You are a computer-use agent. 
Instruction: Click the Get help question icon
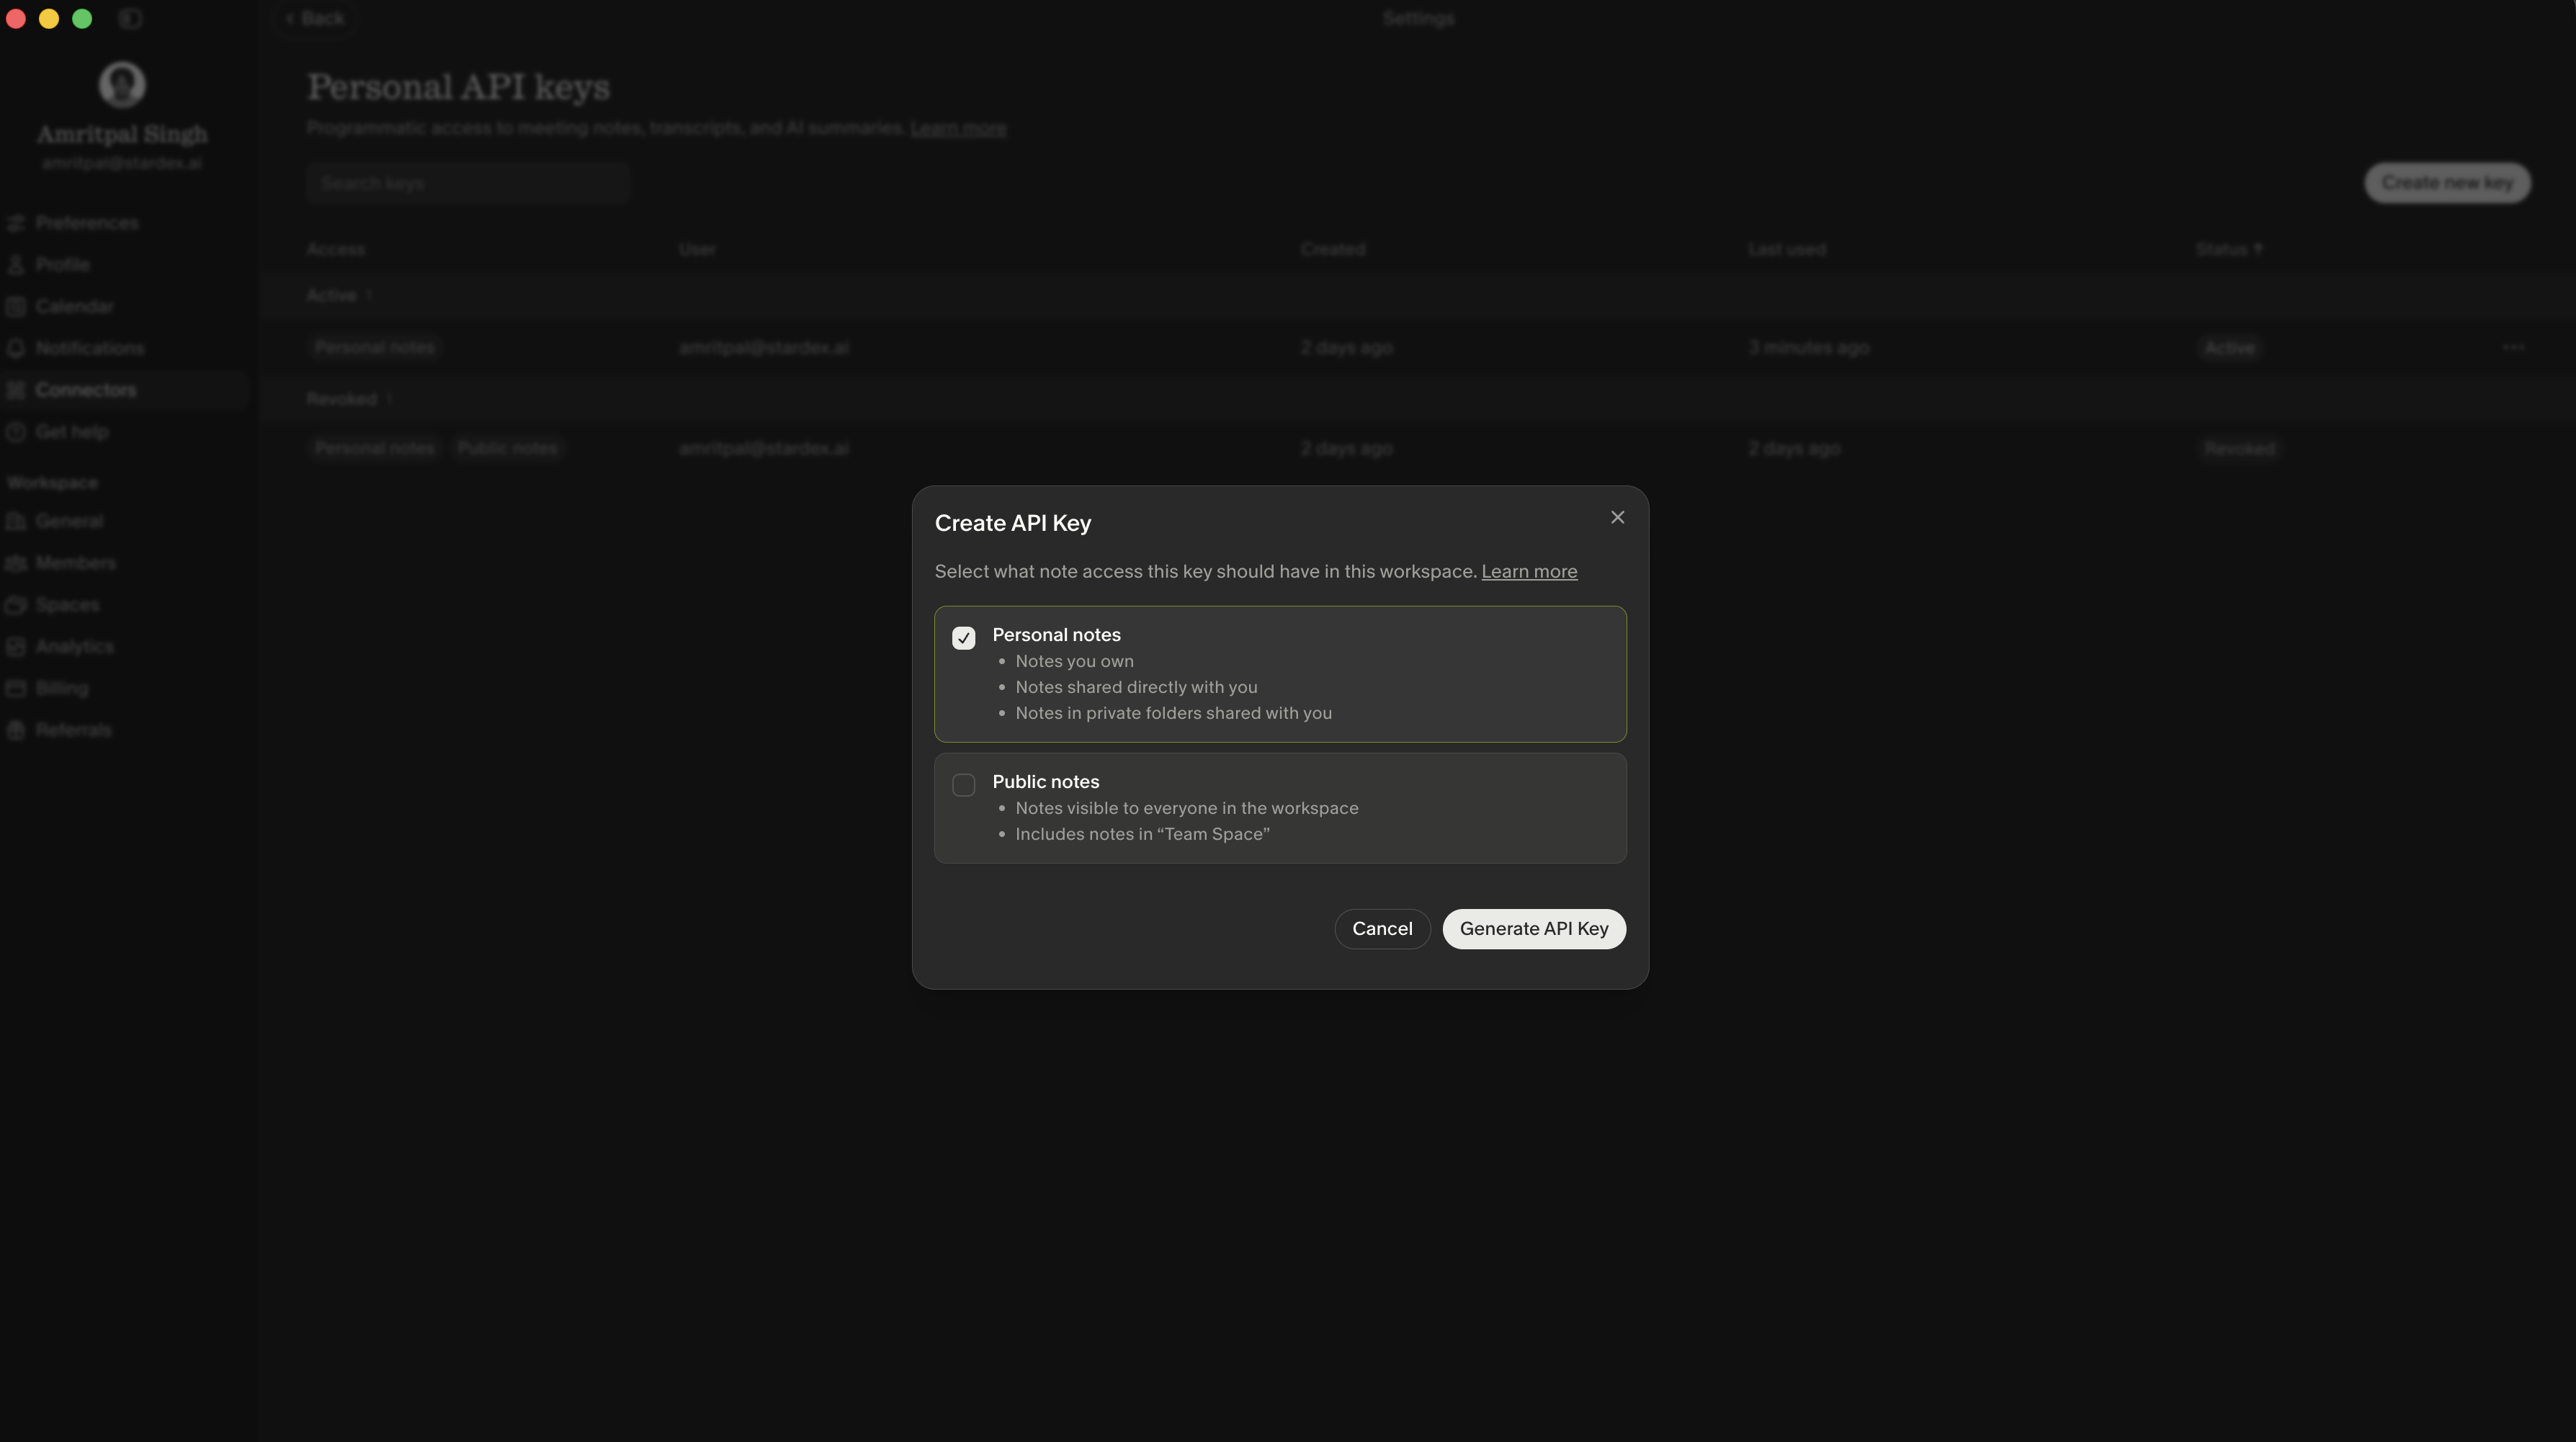(15, 432)
